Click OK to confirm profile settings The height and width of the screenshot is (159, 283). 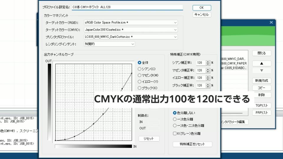click(202, 8)
